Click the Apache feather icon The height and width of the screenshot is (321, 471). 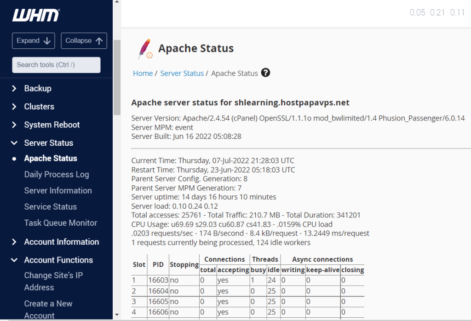[x=144, y=47]
